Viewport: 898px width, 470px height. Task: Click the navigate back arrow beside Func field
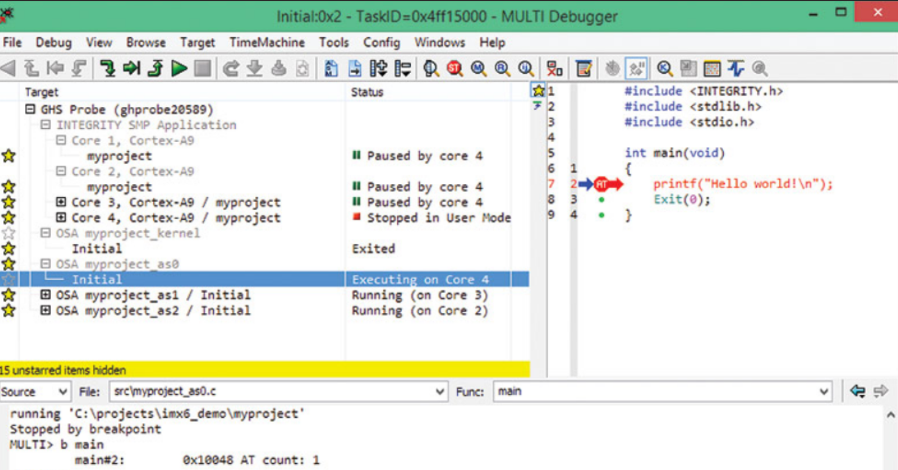[857, 391]
